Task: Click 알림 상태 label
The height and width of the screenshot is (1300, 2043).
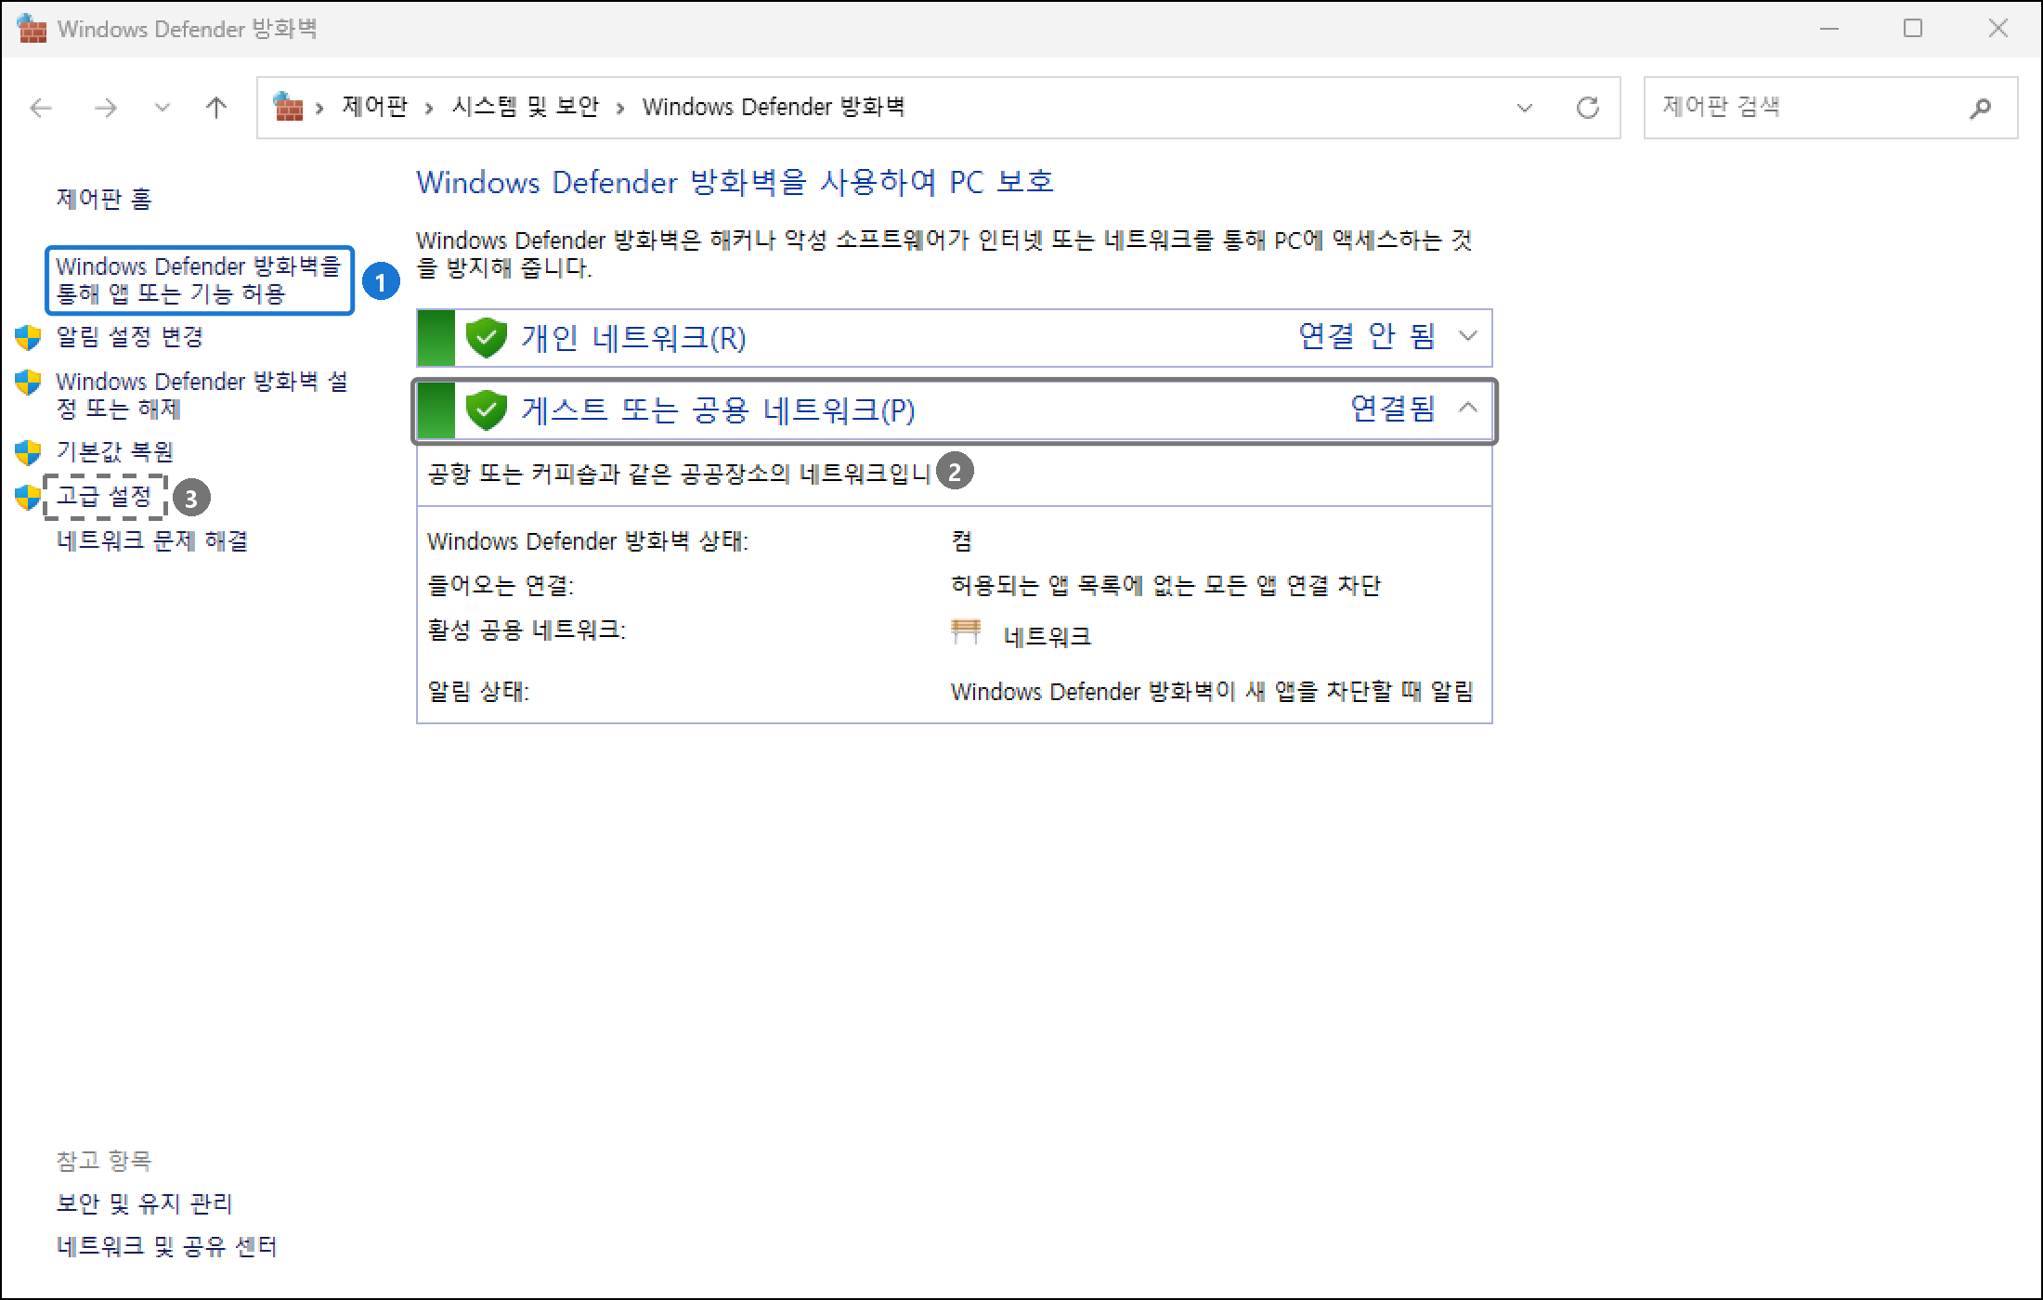Action: [x=477, y=692]
